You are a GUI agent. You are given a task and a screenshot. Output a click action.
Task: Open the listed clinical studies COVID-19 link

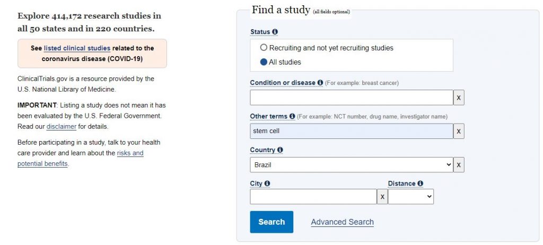point(77,48)
